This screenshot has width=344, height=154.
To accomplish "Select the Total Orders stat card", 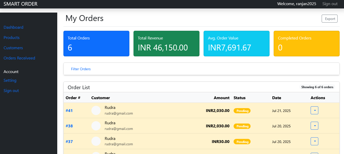I will pyautogui.click(x=96, y=43).
